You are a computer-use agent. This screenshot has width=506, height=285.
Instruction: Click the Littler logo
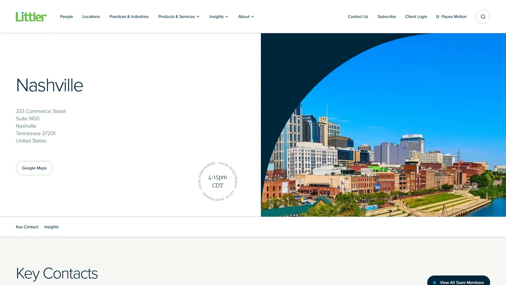[31, 17]
